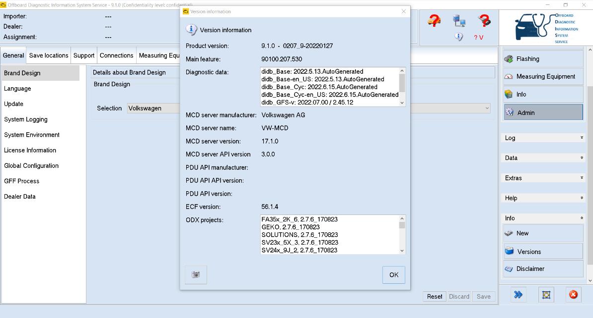Click main feature value 90100.207.530
593x318 pixels.
pos(282,59)
